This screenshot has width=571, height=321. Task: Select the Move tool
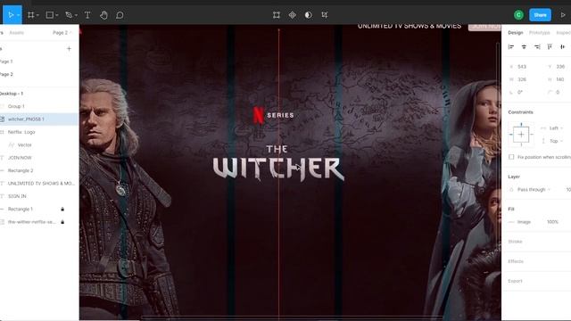click(x=11, y=15)
